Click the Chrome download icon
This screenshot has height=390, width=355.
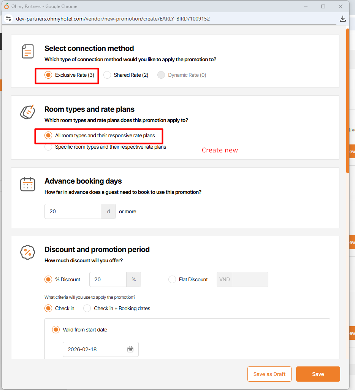pos(342,19)
